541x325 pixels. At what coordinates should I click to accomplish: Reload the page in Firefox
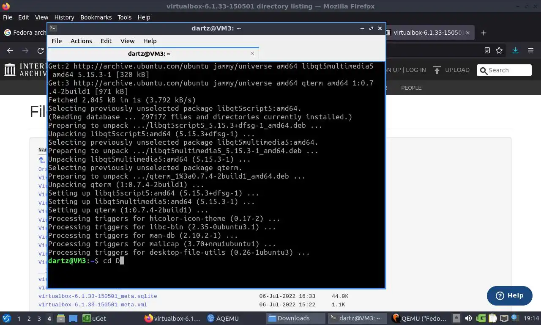click(x=41, y=50)
